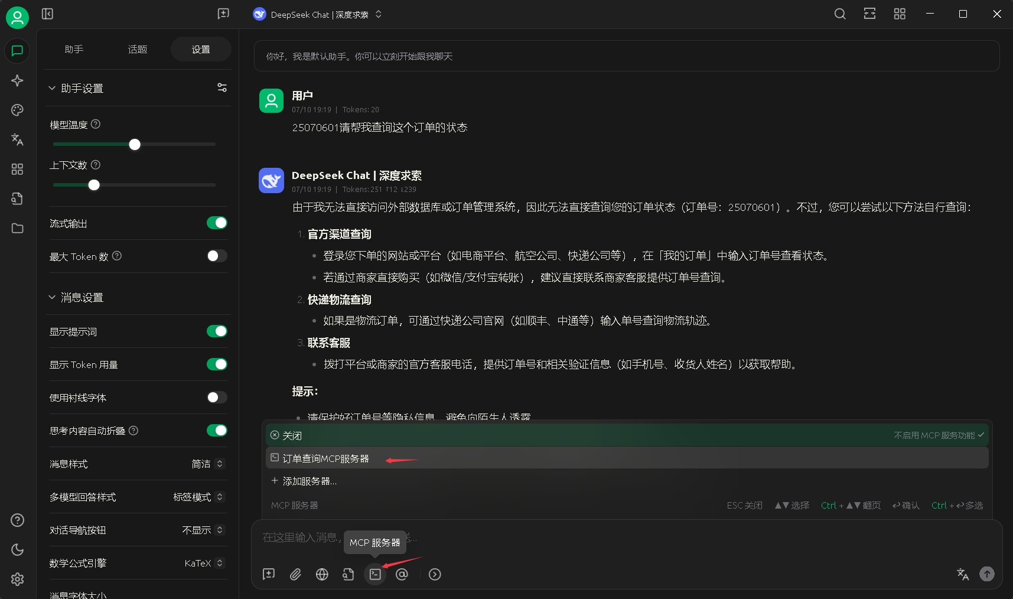Open the files folder icon in sidebar
Screen dimensions: 1013x599
tap(17, 228)
